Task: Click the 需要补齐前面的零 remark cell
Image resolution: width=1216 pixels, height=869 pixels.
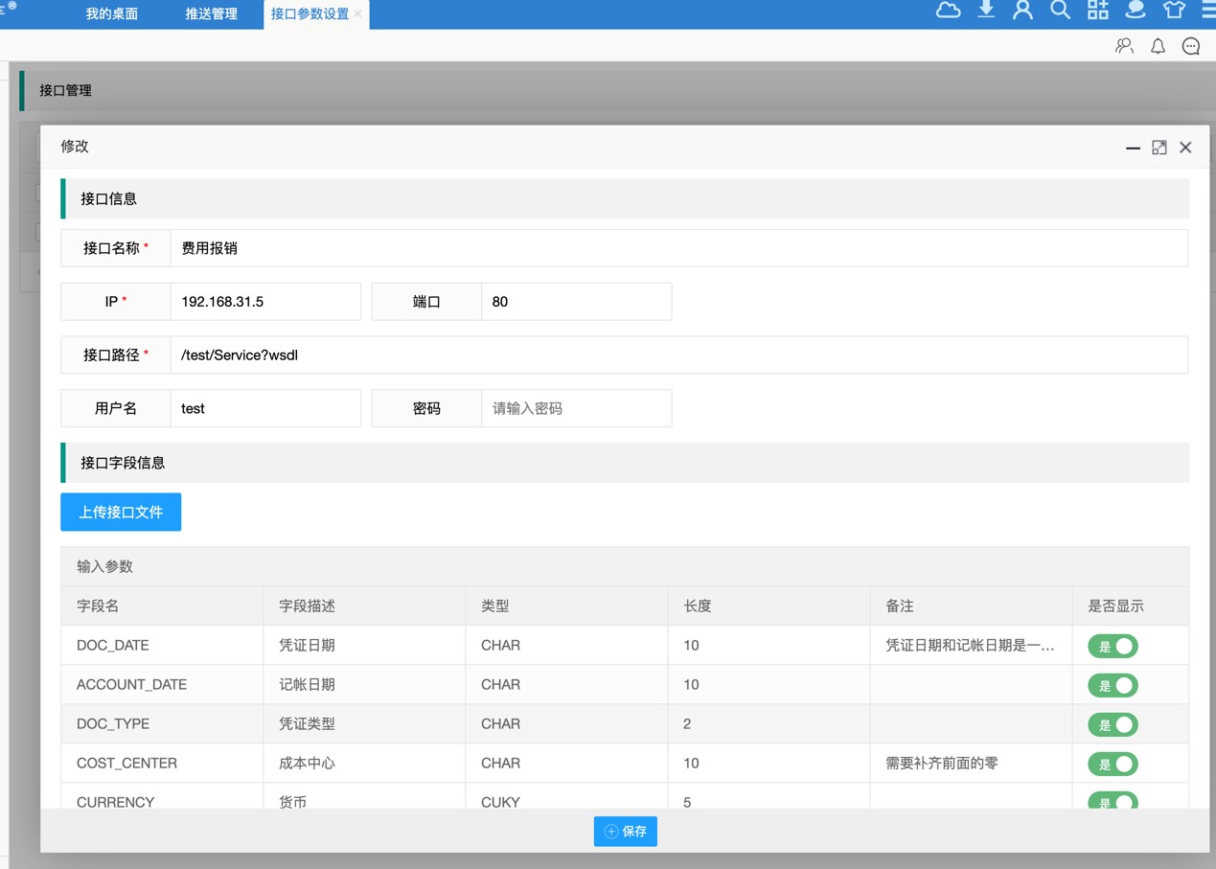Action: [x=971, y=764]
